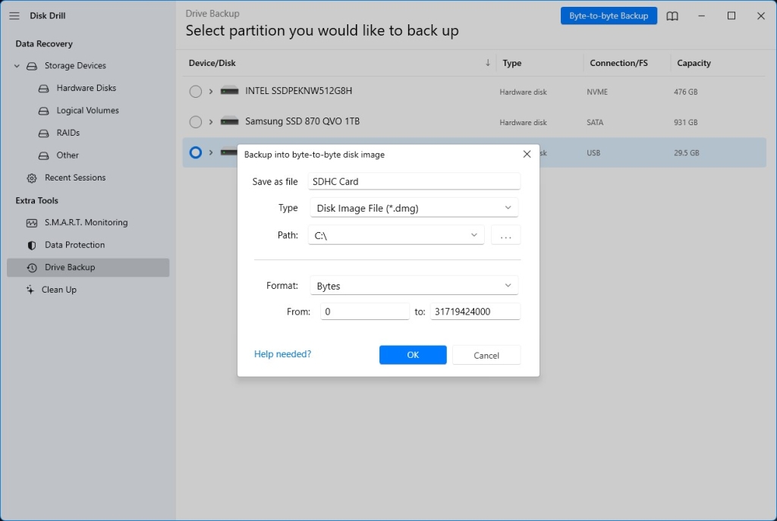This screenshot has width=777, height=521.
Task: Click the Recent Sessions gear icon
Action: (x=32, y=178)
